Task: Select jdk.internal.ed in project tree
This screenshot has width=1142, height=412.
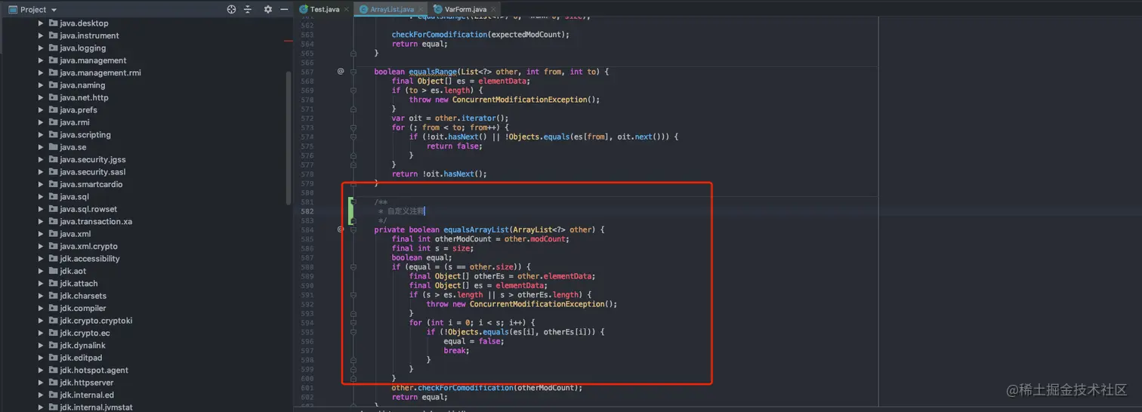Action: point(87,395)
